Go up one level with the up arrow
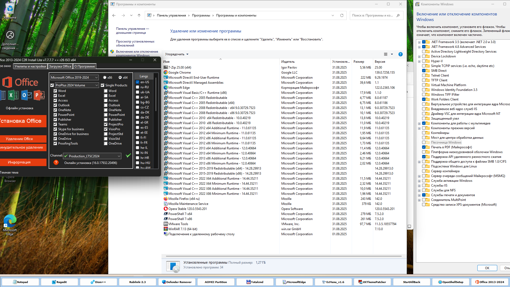 [139, 15]
